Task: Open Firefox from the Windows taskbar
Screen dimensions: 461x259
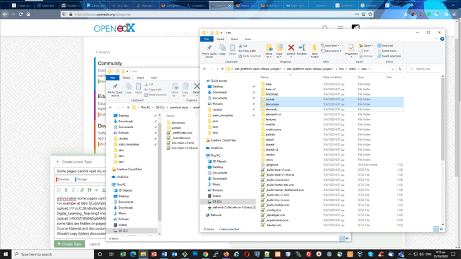Action: point(226,254)
